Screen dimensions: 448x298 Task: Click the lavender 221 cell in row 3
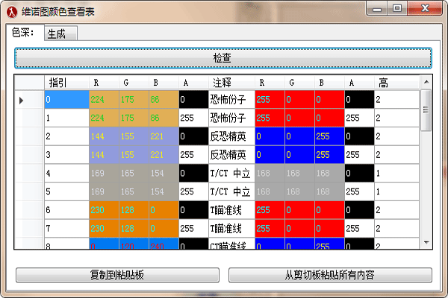click(x=164, y=155)
